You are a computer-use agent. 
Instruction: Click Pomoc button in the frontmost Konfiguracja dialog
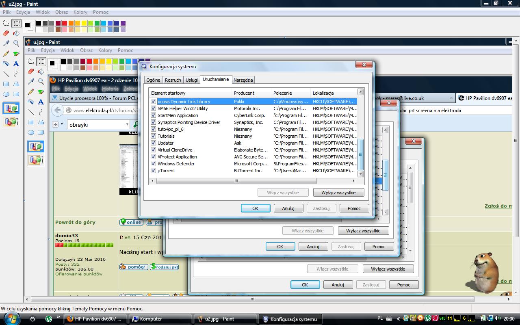pyautogui.click(x=354, y=208)
